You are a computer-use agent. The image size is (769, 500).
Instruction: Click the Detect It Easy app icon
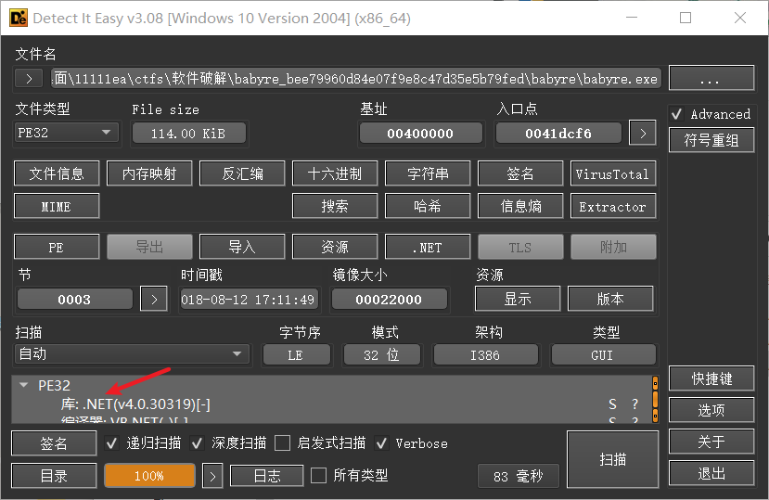click(x=19, y=19)
